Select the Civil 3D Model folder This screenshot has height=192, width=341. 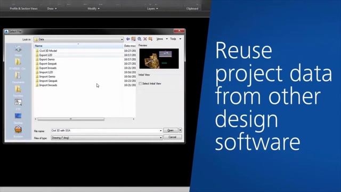(46, 51)
